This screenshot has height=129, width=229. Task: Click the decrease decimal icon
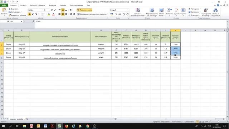tap(127, 14)
